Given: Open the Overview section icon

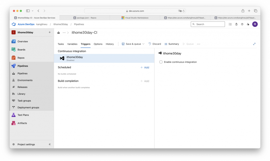Looking at the screenshot, I should point(14,41).
